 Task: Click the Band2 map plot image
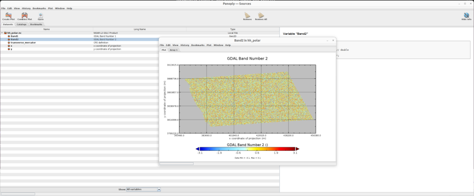pos(248,99)
